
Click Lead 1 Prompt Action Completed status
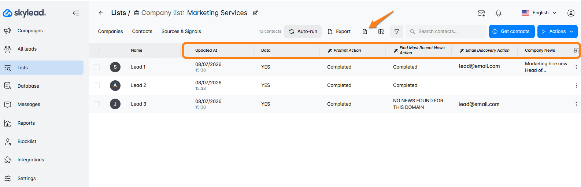tap(339, 67)
